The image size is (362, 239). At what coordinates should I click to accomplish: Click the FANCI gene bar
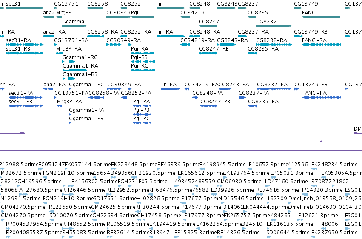click(321, 17)
